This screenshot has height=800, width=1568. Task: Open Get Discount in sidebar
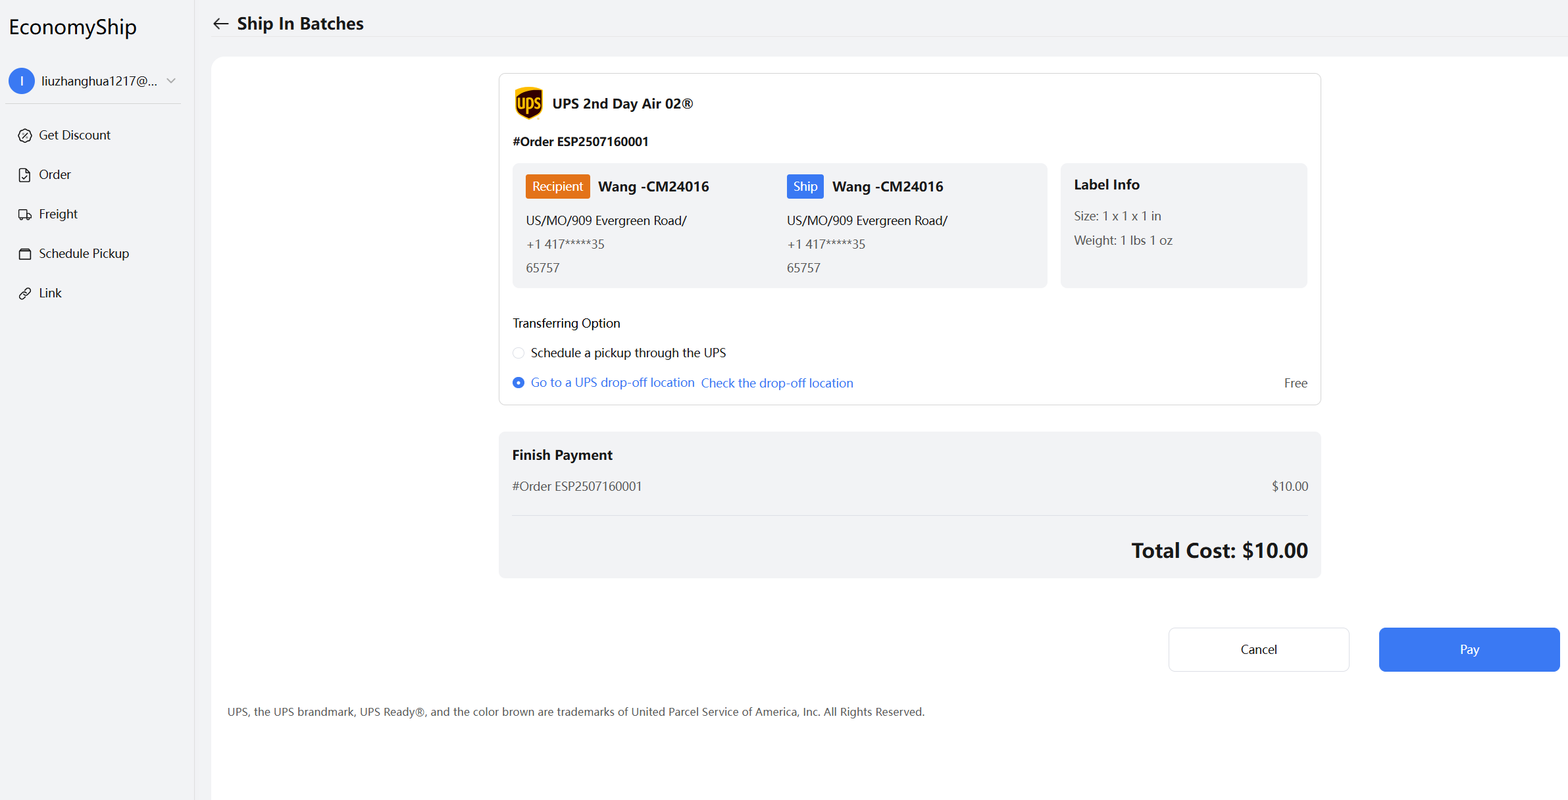74,136
